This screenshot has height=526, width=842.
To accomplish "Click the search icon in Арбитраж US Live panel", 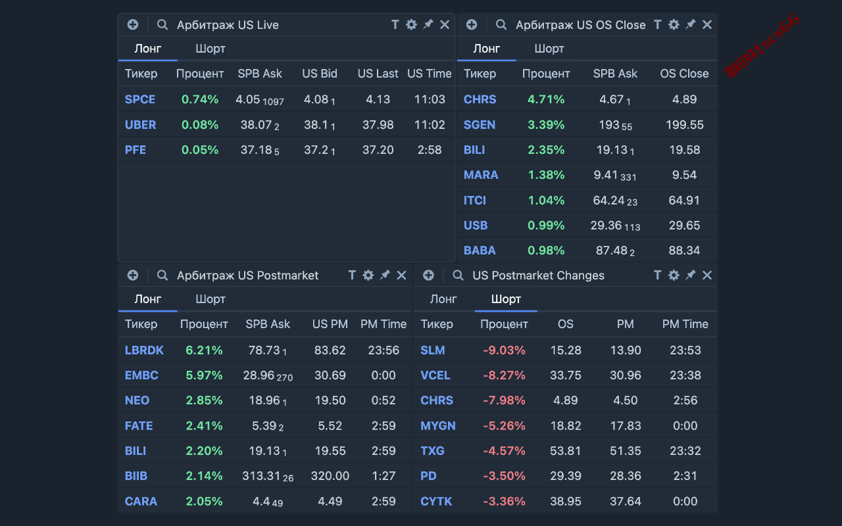I will pos(162,24).
